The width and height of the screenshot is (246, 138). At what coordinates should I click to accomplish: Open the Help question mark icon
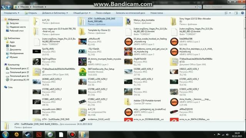point(243,13)
